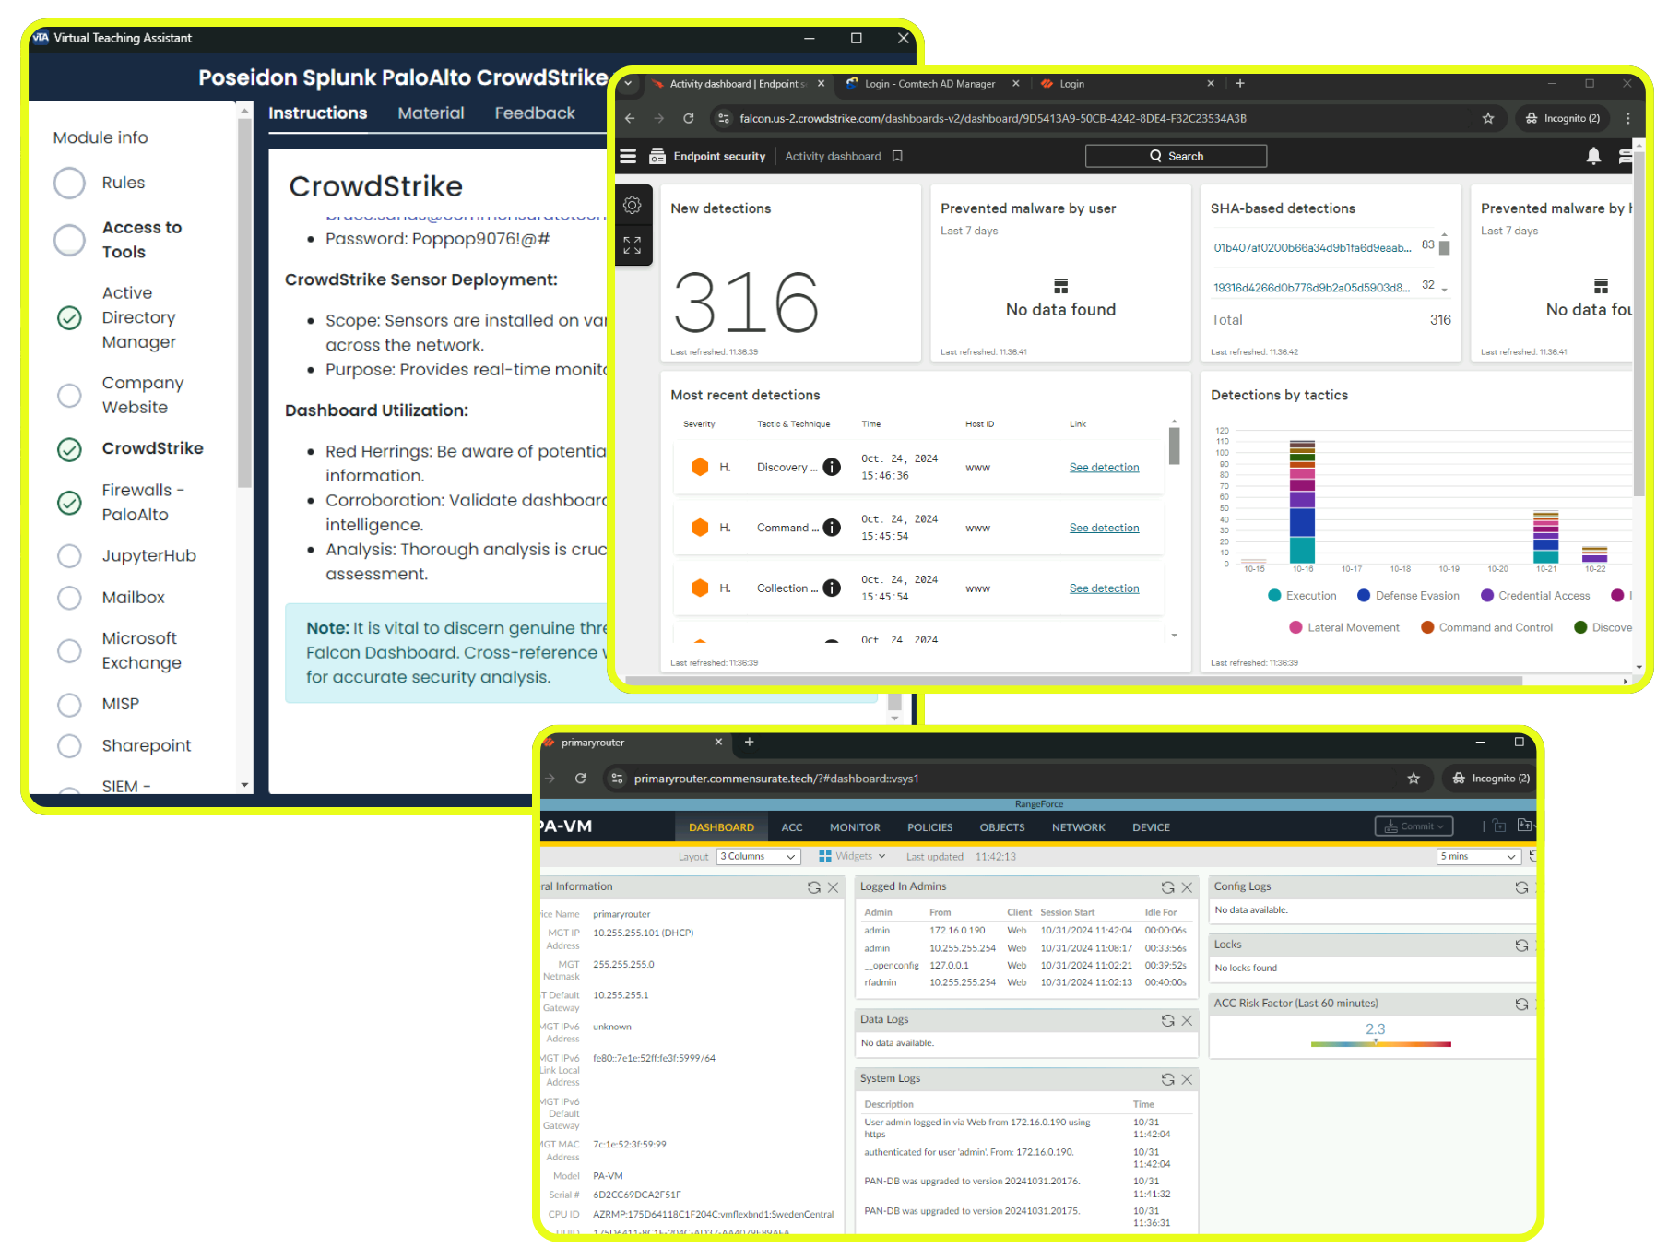The height and width of the screenshot is (1260, 1680).
Task: Bookmark the Activity dashboard
Action: click(897, 156)
